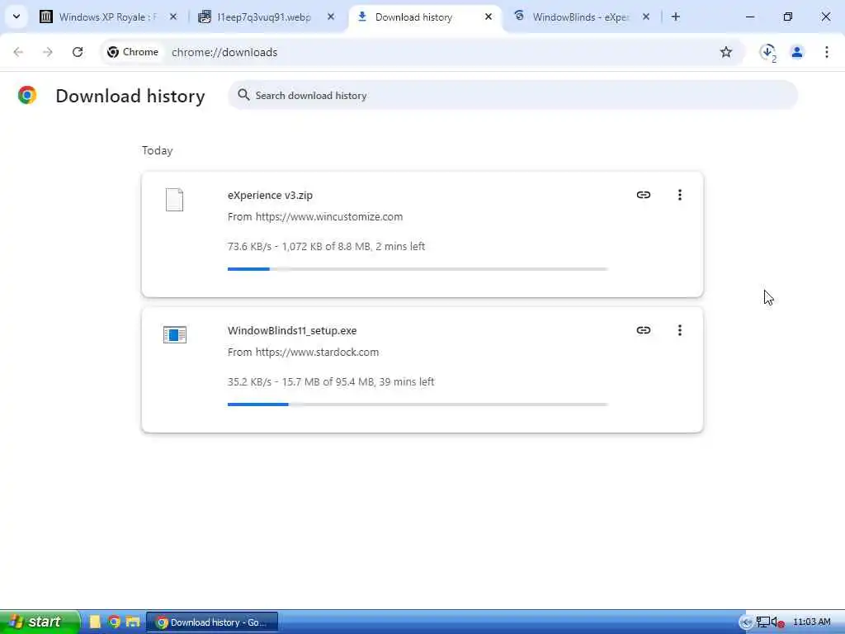Click in Search download history field
This screenshot has width=845, height=634.
[x=512, y=96]
